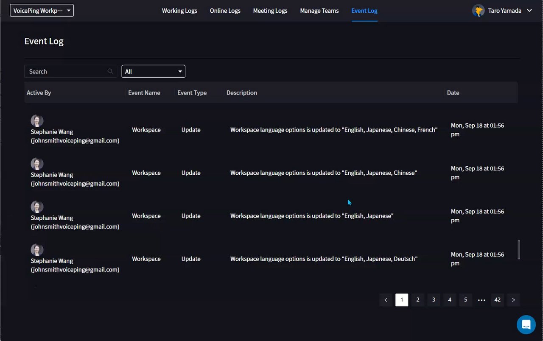Jump to page 42
Viewport: 543px width, 341px height.
click(498, 300)
